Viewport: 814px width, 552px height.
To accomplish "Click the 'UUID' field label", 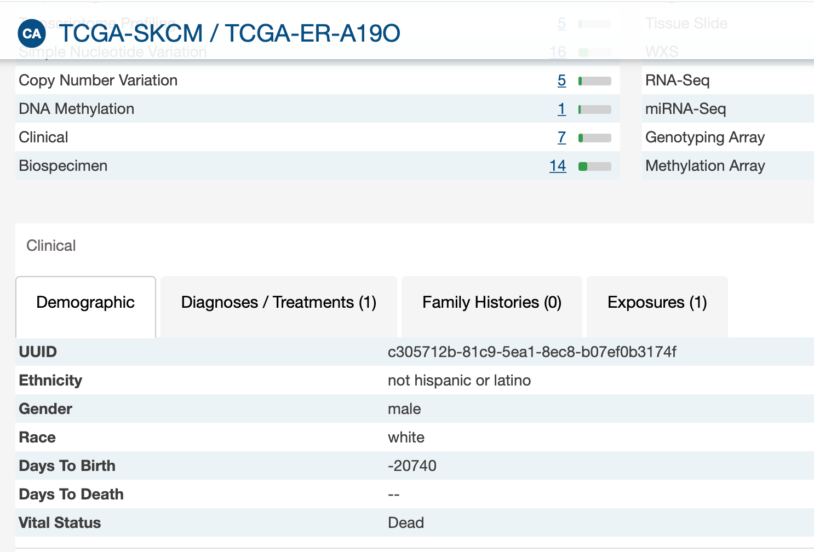I will tap(38, 352).
